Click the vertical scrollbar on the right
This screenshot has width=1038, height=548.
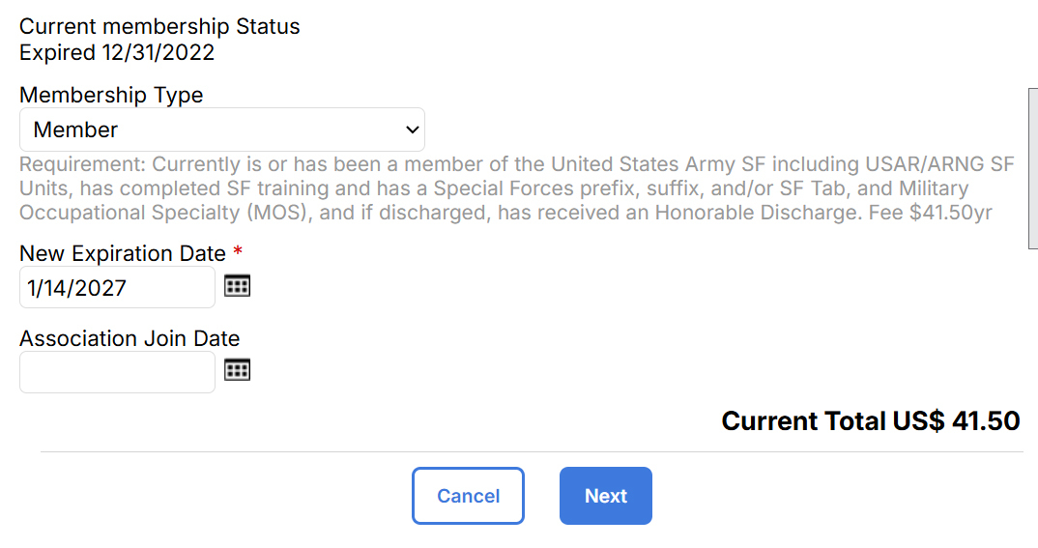coord(1032,168)
